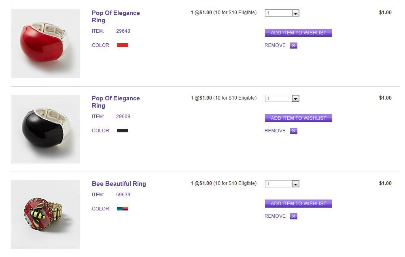Click the X icon beside the black ring's Remove
The width and height of the screenshot is (405, 257).
tap(294, 131)
